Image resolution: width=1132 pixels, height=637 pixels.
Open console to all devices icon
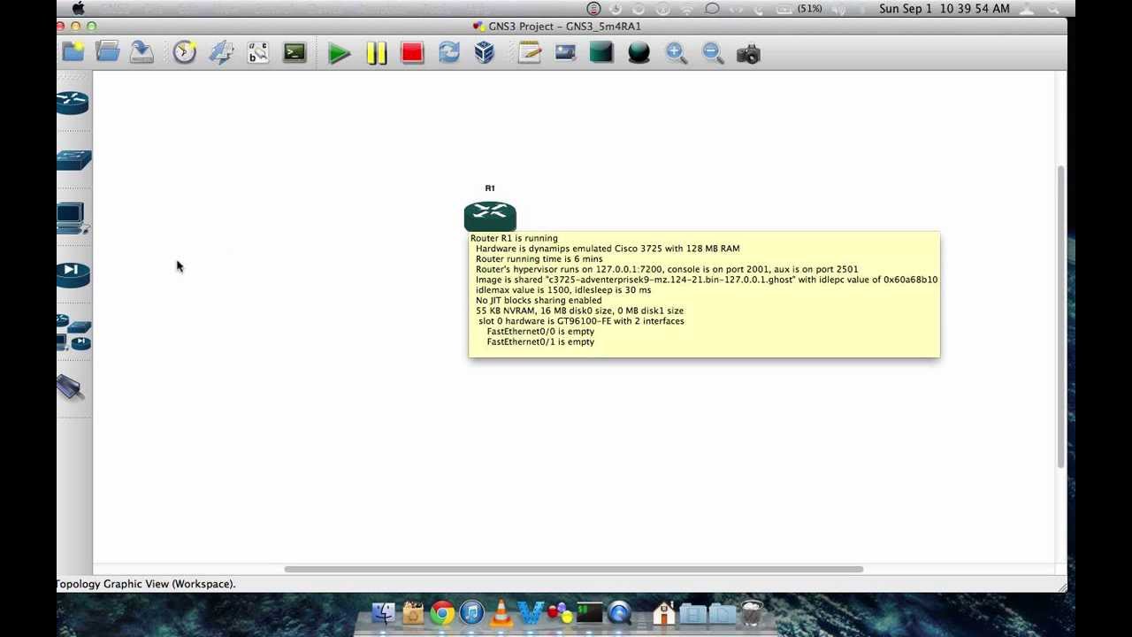click(294, 53)
